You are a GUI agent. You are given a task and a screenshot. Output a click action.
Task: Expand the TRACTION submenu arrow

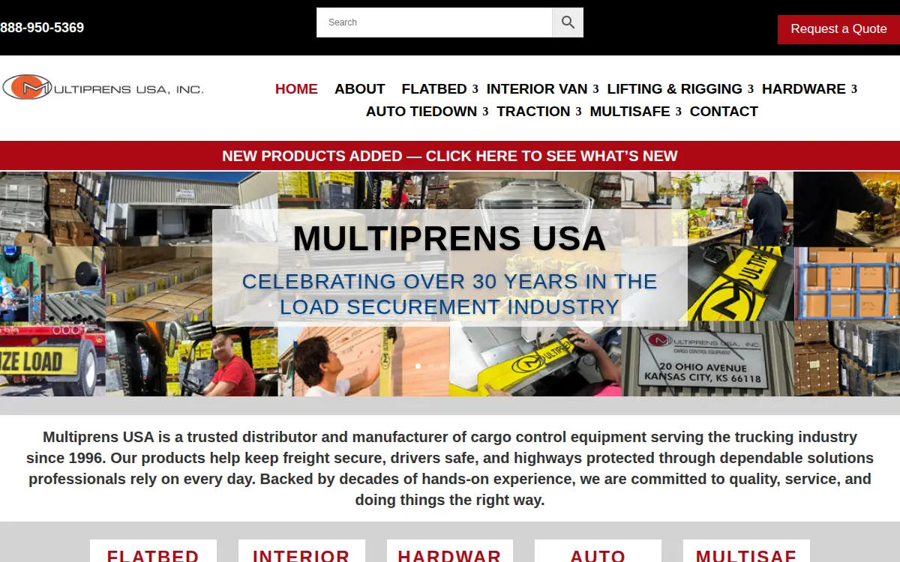point(578,112)
